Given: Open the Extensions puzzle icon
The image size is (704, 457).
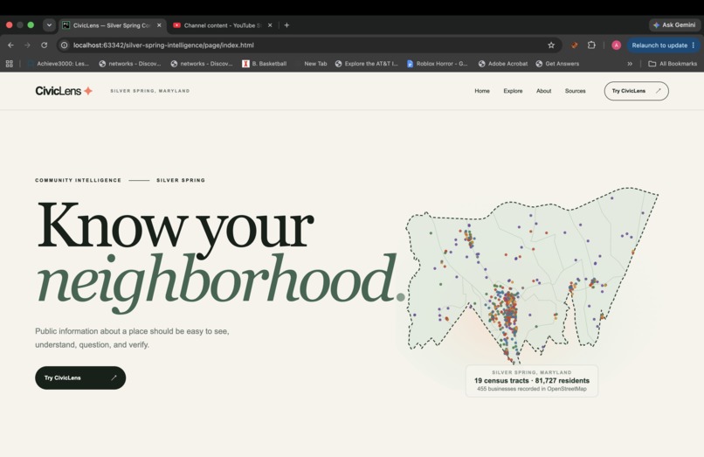Looking at the screenshot, I should (591, 45).
